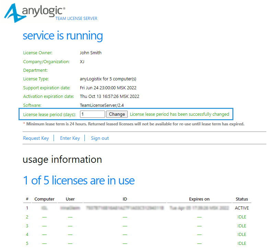Click the lease period success message
This screenshot has width=277, height=249.
(x=180, y=114)
